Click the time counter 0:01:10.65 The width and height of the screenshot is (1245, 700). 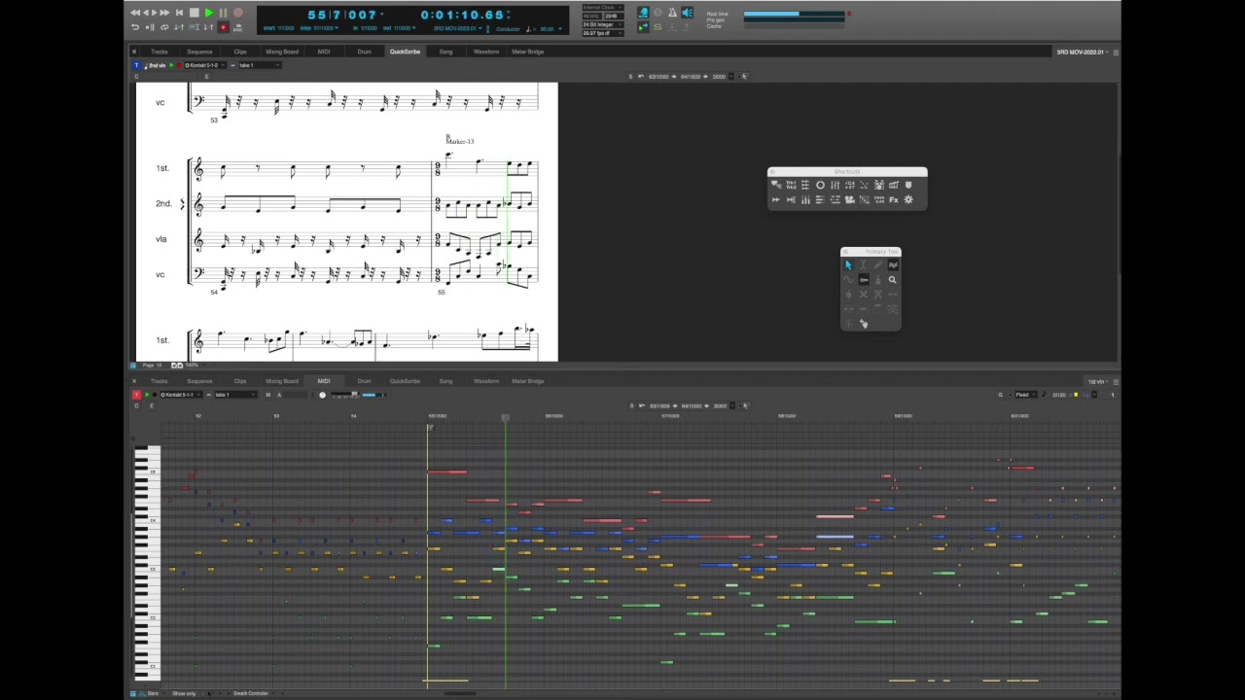(463, 15)
